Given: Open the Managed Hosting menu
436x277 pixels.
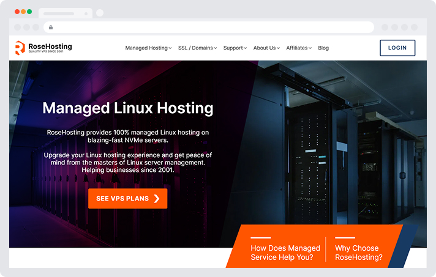Looking at the screenshot, I should point(148,48).
